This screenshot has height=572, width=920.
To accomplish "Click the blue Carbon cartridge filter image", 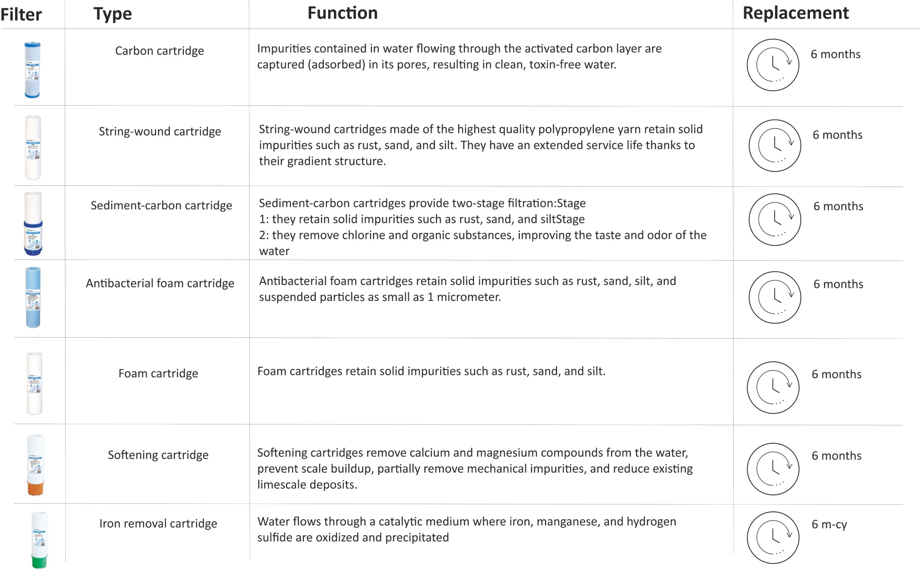I will (33, 70).
